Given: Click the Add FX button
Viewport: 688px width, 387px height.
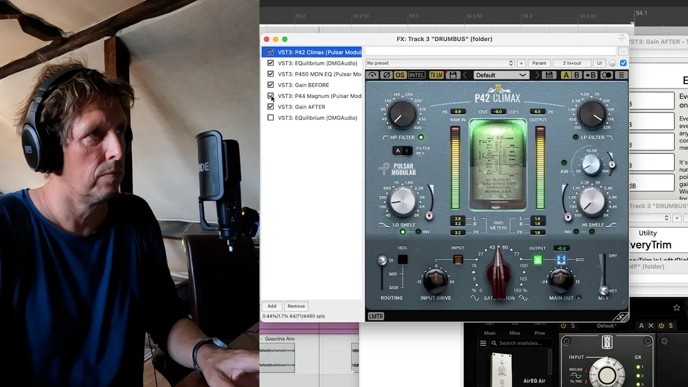Looking at the screenshot, I should click(x=272, y=306).
